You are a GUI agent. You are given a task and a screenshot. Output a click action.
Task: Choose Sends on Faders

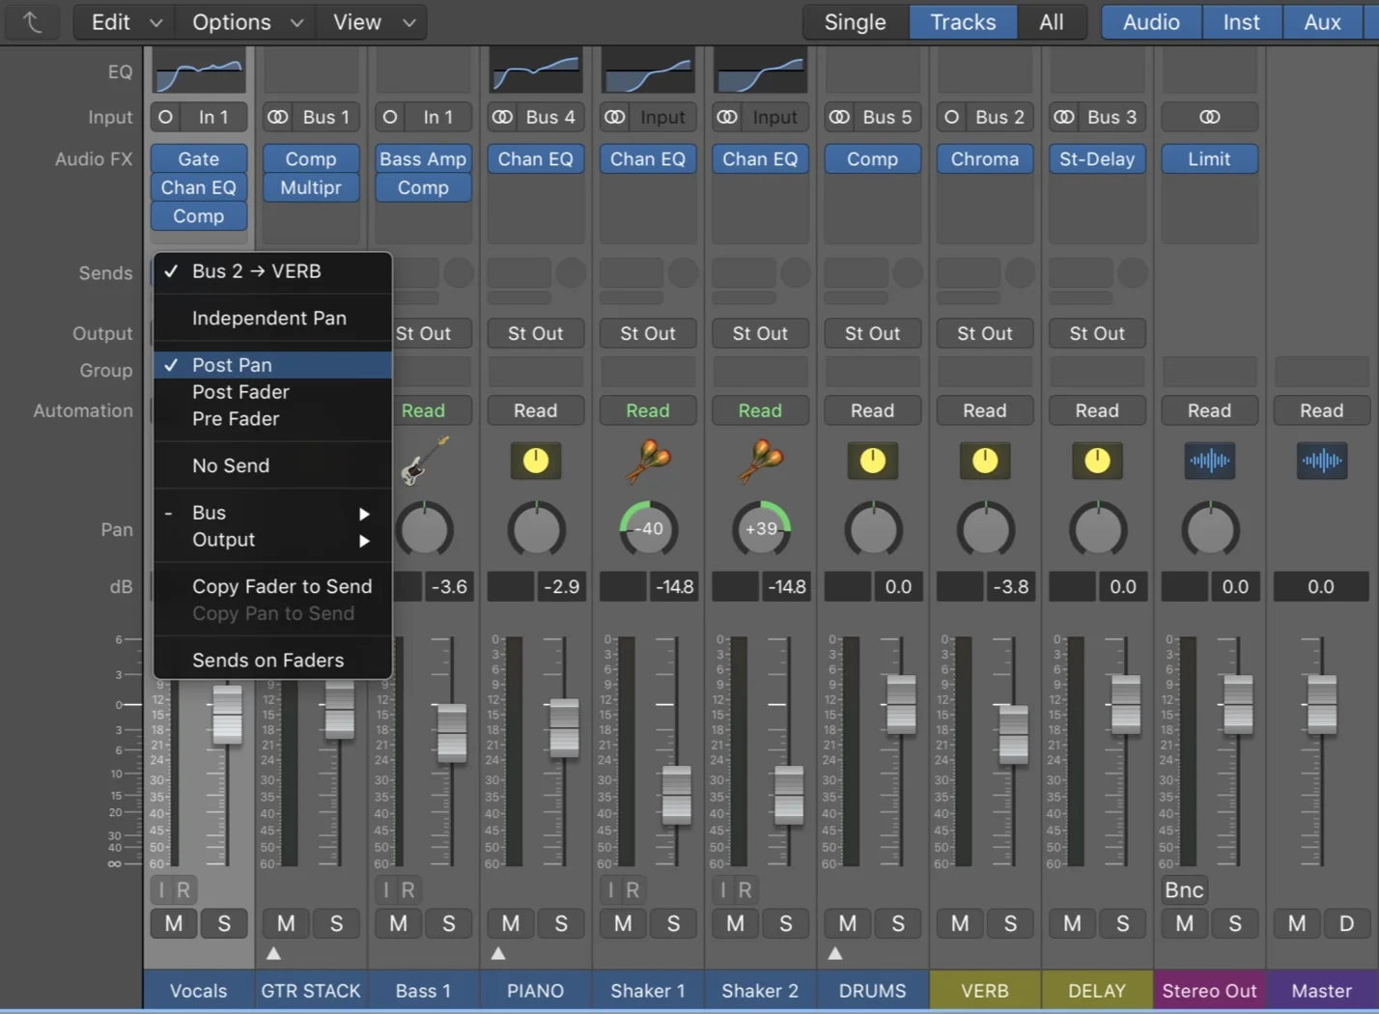tap(272, 661)
